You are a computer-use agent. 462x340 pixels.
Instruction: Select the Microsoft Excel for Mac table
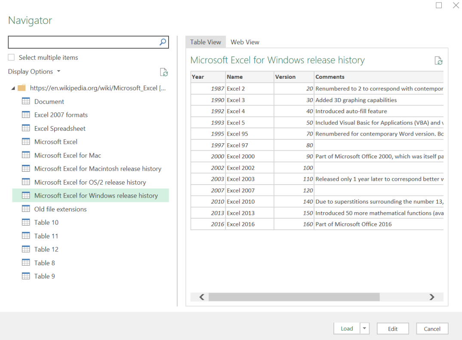click(x=68, y=155)
